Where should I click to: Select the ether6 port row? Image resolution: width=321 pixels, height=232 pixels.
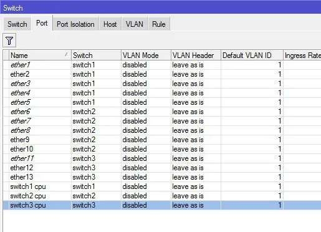click(162, 112)
